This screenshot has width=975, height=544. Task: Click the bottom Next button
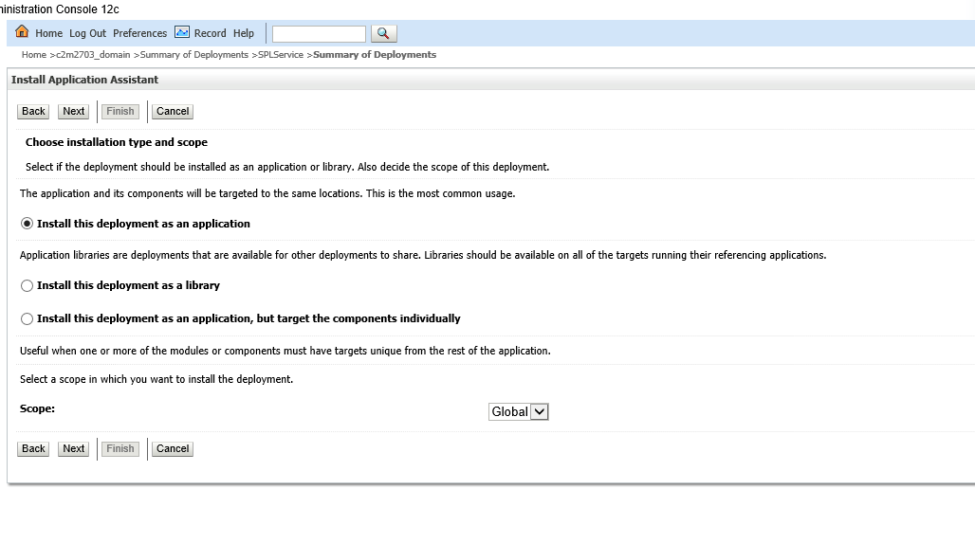(x=73, y=448)
